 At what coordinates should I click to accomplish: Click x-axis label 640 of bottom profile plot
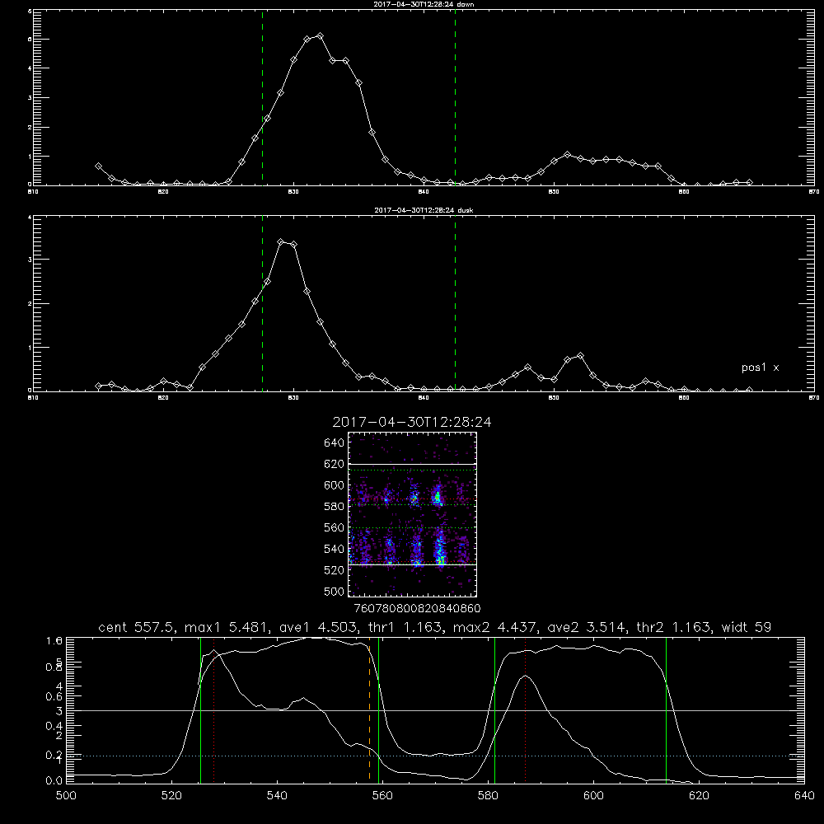804,796
